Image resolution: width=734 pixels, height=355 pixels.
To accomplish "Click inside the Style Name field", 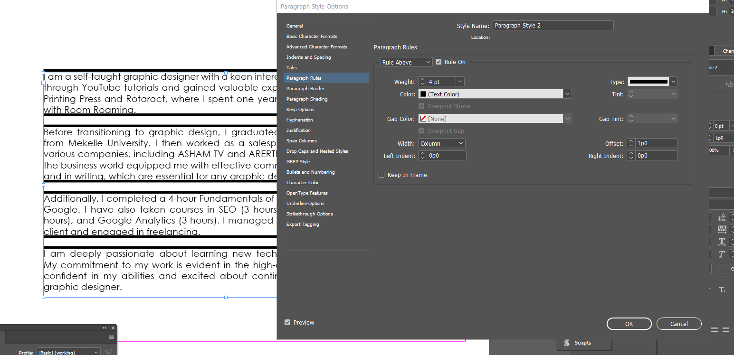I will click(x=553, y=25).
